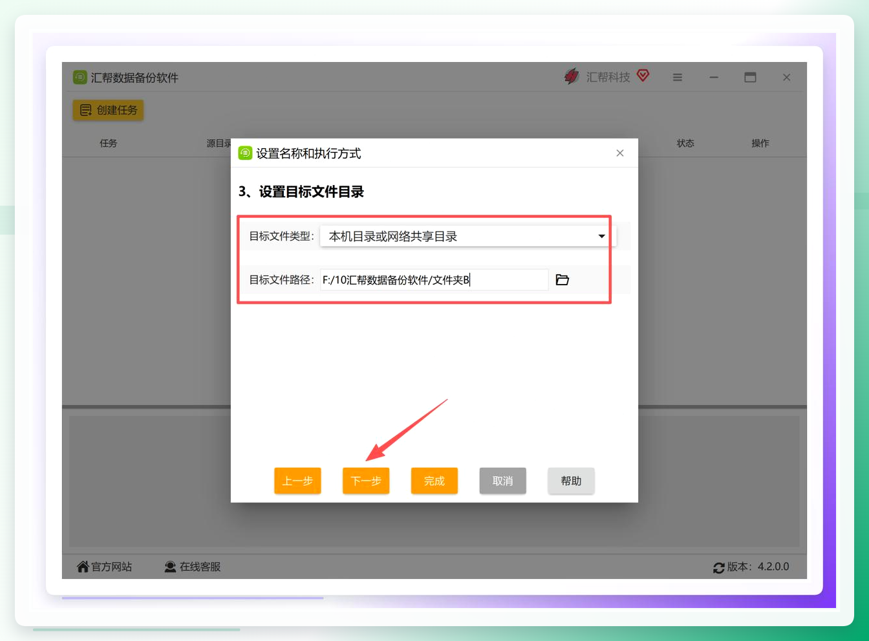The image size is (869, 641).
Task: Close the 设置名称和执行方式 dialog
Action: (x=620, y=153)
